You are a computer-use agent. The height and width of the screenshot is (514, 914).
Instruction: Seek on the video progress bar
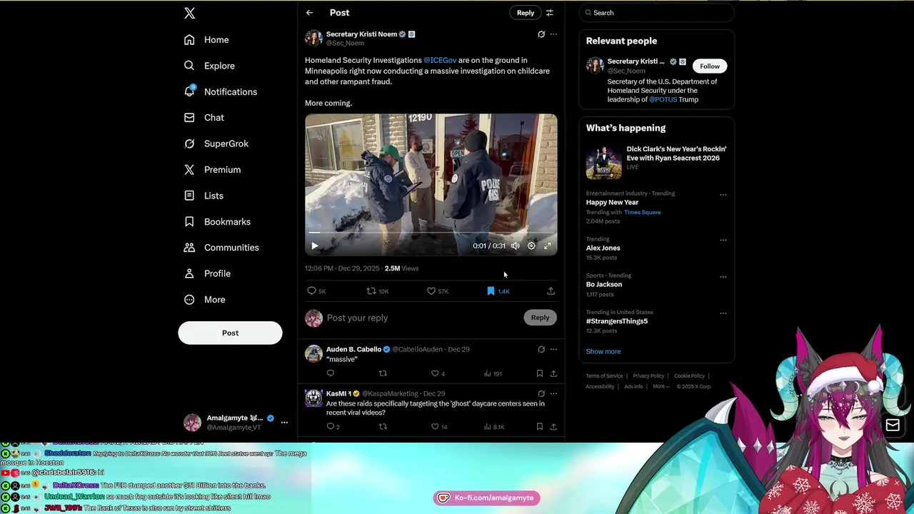[431, 233]
